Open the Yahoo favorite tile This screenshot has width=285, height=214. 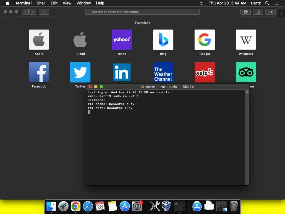pos(122,40)
